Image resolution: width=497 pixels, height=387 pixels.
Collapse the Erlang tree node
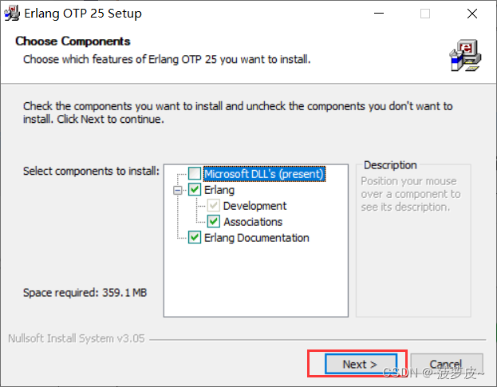tap(177, 190)
